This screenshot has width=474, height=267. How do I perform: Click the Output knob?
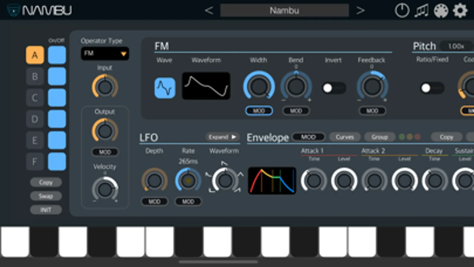tap(105, 131)
